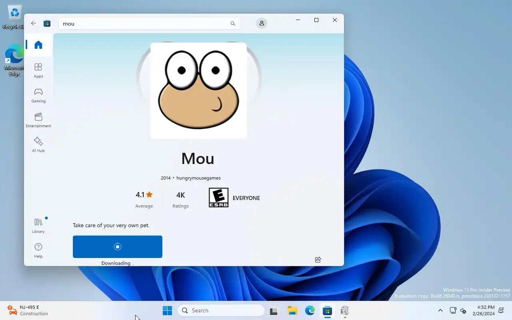Launch Edge from the taskbar
Viewport: 512px width, 320px height.
(310, 310)
